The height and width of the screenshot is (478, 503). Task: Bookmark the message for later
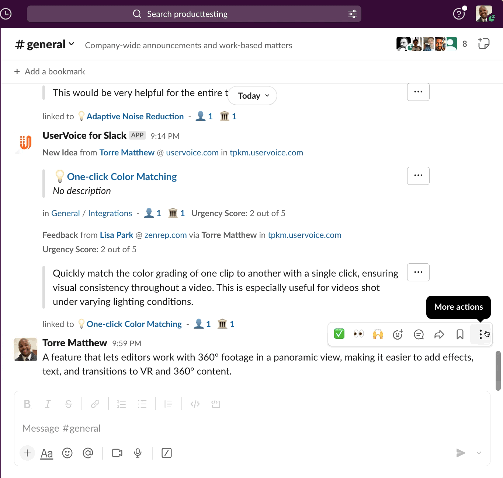click(460, 334)
